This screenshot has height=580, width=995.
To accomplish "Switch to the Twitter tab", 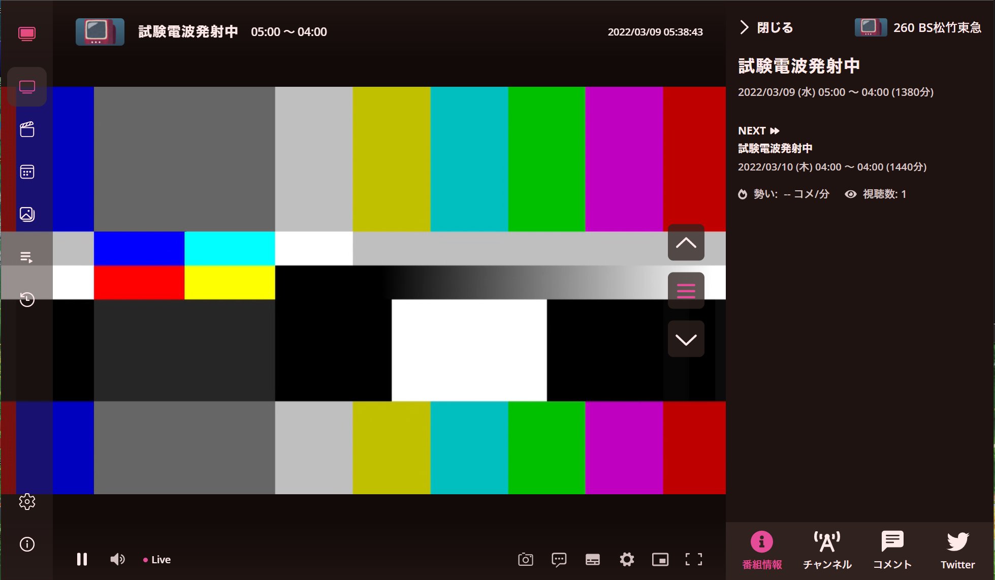I will click(x=957, y=550).
